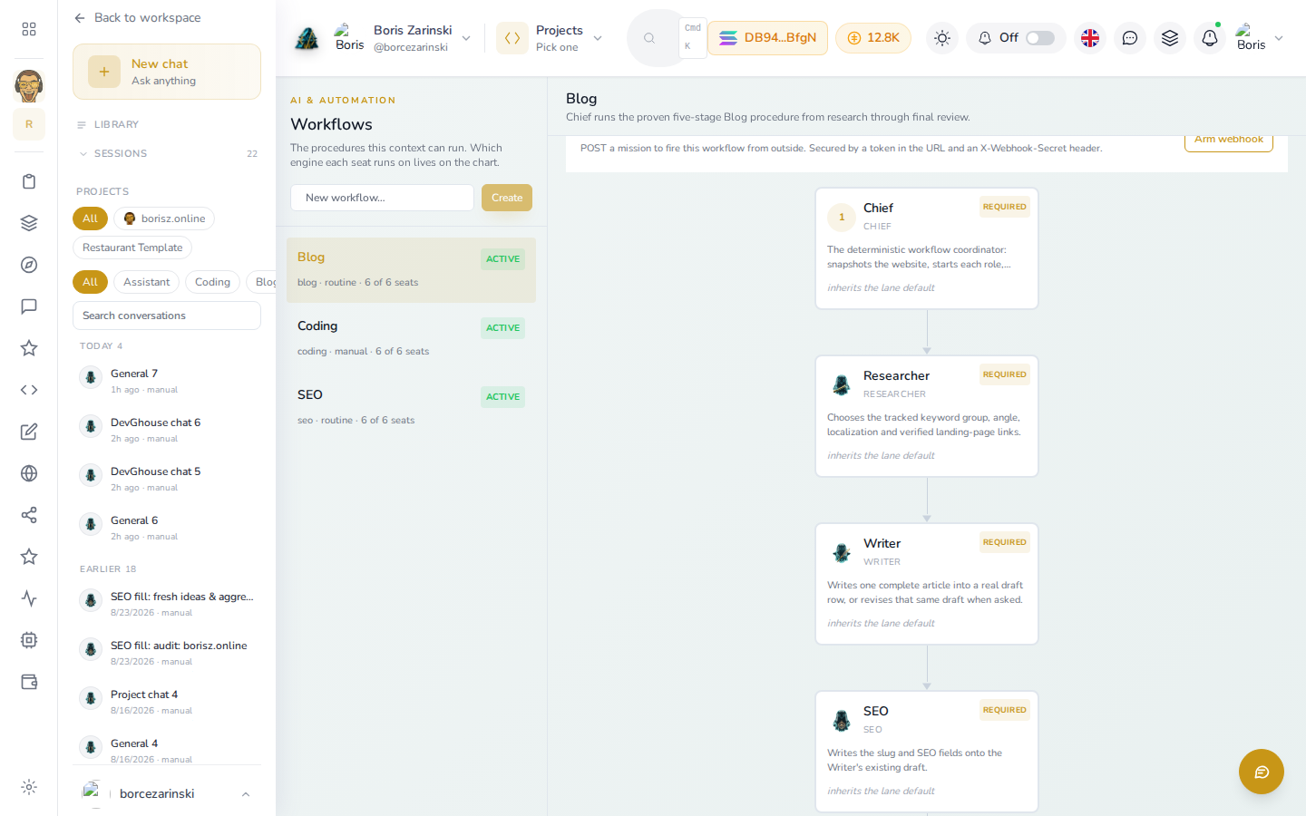Open the compass explore icon

[29, 265]
